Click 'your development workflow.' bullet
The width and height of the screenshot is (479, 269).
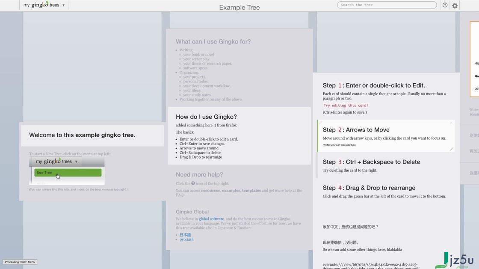207,86
